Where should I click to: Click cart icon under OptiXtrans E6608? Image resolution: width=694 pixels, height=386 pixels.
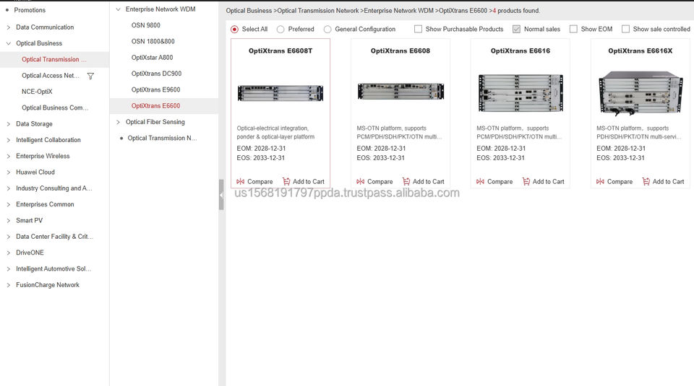coord(406,182)
